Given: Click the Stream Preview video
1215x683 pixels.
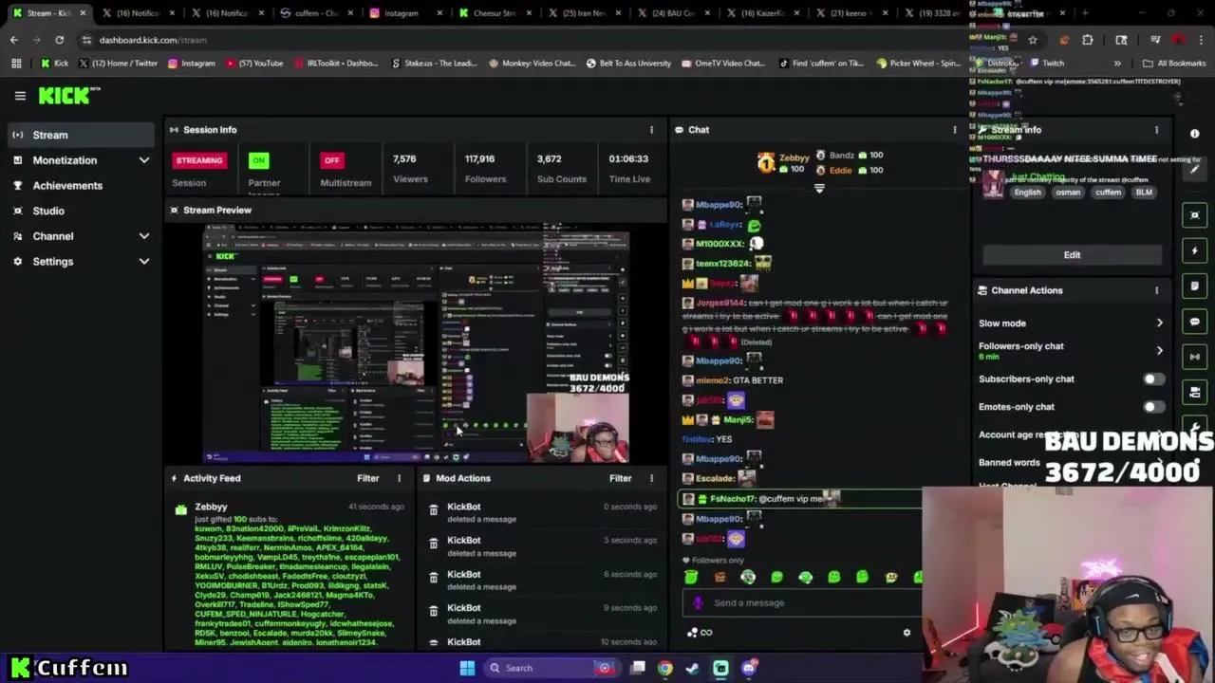Looking at the screenshot, I should 416,342.
